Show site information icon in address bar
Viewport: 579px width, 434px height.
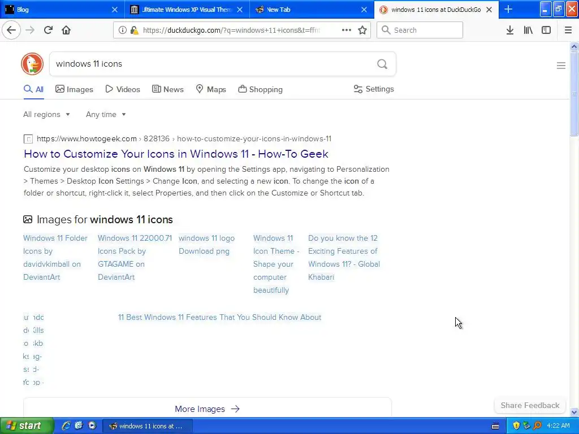pyautogui.click(x=122, y=31)
